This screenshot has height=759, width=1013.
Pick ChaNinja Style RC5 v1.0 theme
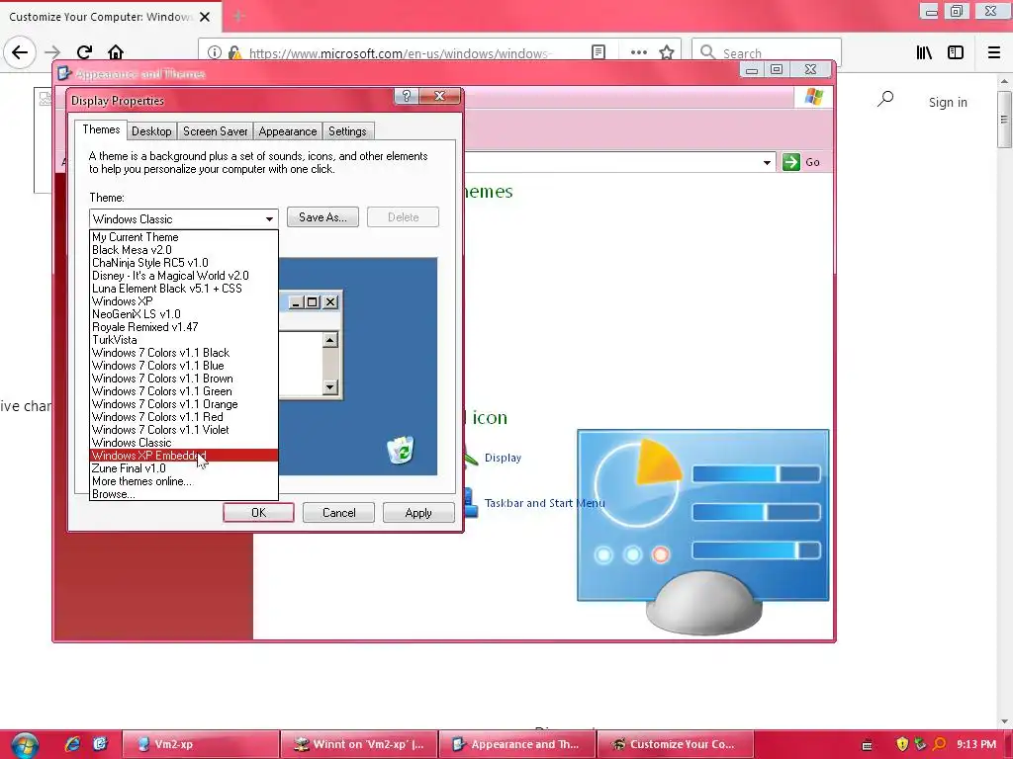184,263
